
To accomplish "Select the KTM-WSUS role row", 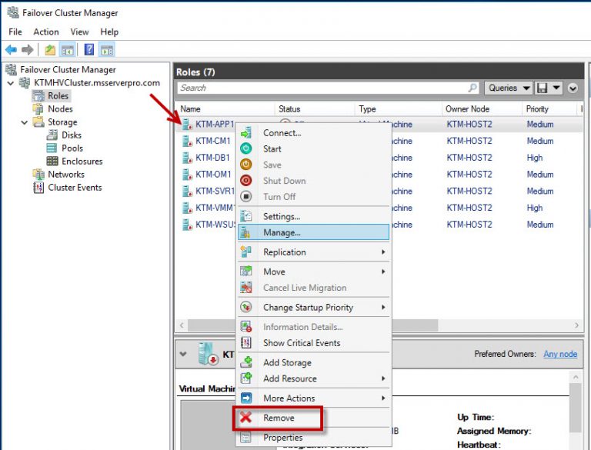I will (379, 225).
